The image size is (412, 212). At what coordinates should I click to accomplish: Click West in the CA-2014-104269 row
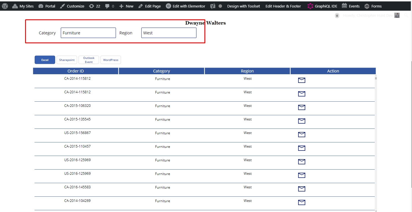pos(248,201)
